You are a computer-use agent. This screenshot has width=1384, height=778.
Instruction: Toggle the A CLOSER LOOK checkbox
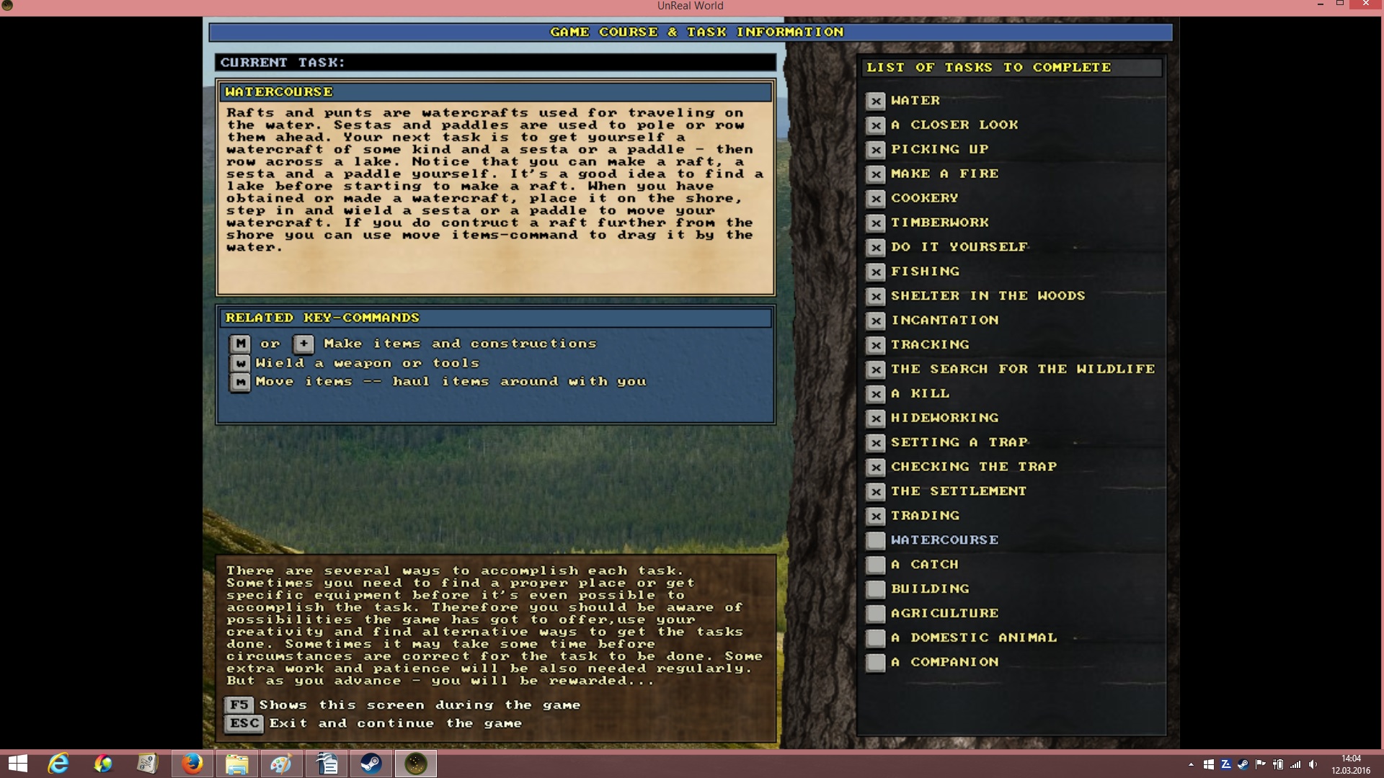(x=876, y=125)
